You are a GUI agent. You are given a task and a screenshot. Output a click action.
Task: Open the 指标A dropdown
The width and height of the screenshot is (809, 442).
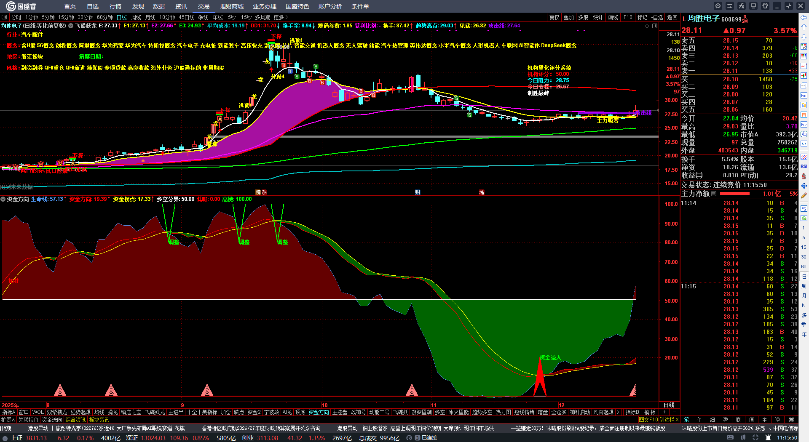click(8, 412)
